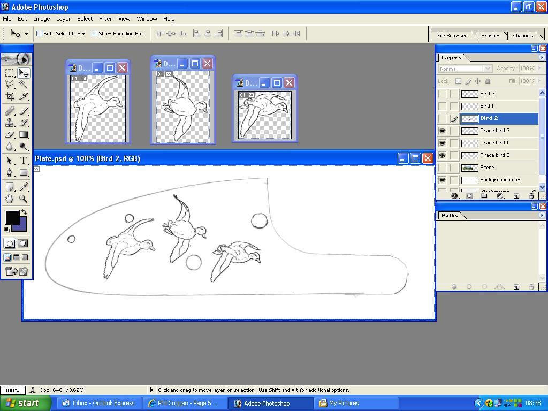
Task: Show the Bird 1 layer
Action: pos(443,106)
